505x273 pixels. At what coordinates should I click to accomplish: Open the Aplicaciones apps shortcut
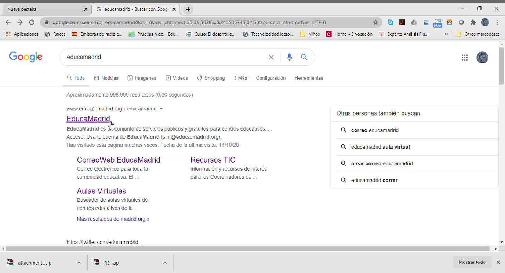(x=22, y=34)
